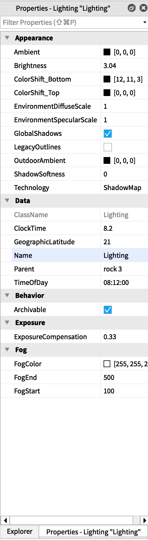148x540 pixels.
Task: Collapse the Data section
Action: (x=7, y=201)
